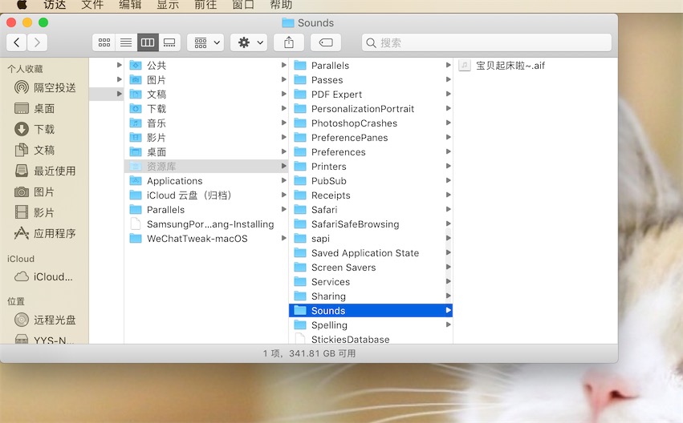Open the group-by arrangement dropdown
This screenshot has width=683, height=423.
click(205, 42)
